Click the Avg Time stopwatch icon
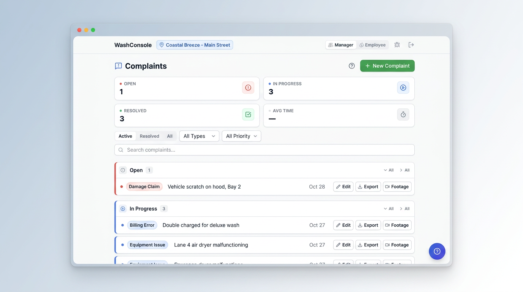The image size is (523, 292). pos(403,114)
